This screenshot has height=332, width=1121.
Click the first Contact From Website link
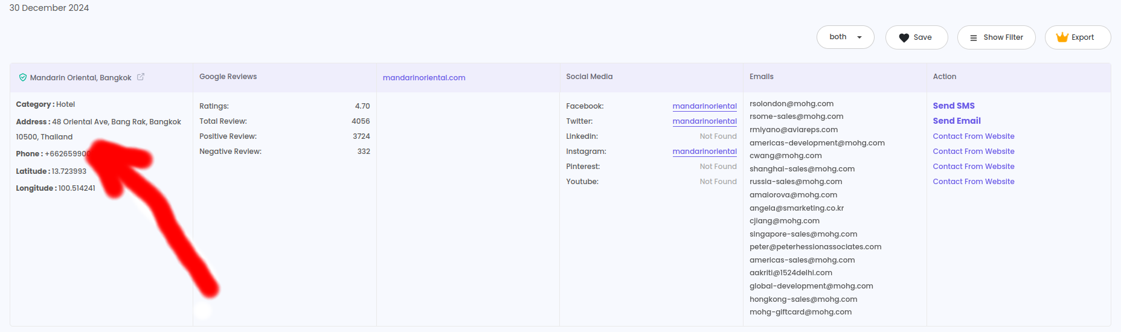tap(973, 136)
